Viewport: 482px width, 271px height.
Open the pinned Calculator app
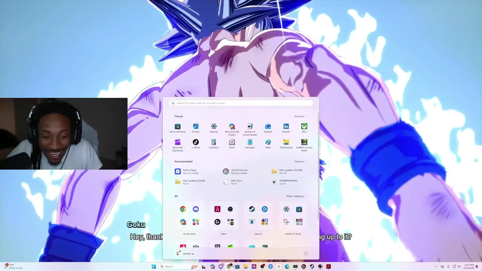click(x=214, y=144)
